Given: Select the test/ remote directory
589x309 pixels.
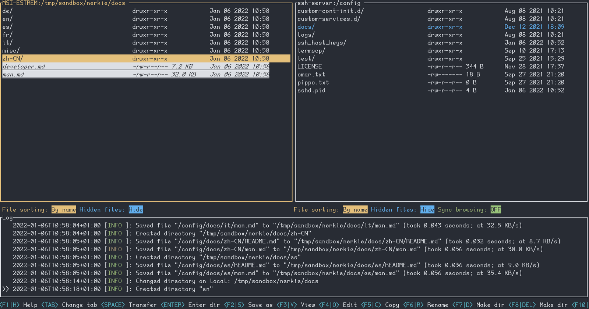Looking at the screenshot, I should click(441, 58).
